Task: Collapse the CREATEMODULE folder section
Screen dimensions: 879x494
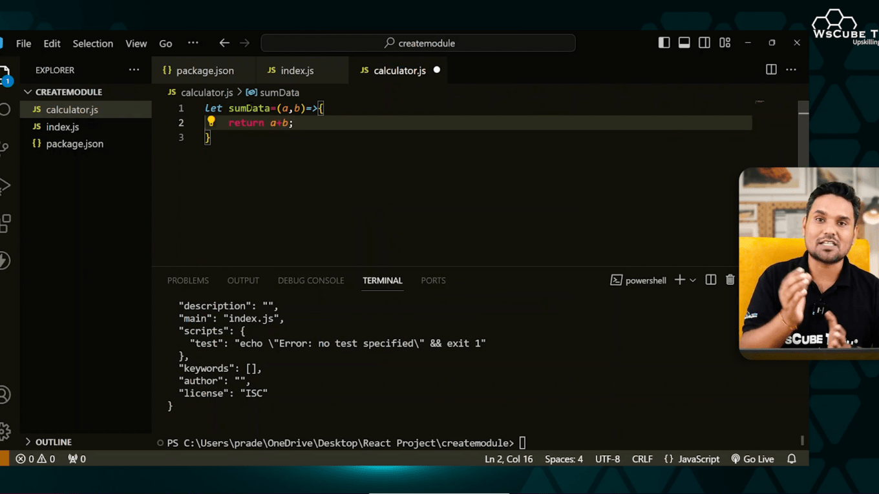Action: [86, 92]
